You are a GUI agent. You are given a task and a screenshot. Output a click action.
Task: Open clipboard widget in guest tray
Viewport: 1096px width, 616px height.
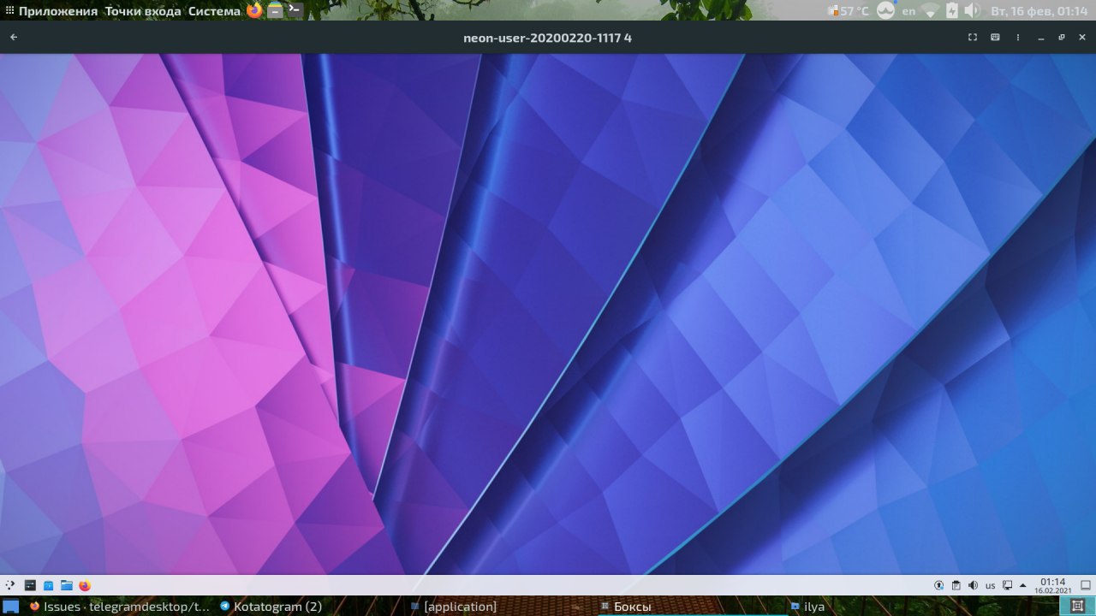pyautogui.click(x=956, y=585)
